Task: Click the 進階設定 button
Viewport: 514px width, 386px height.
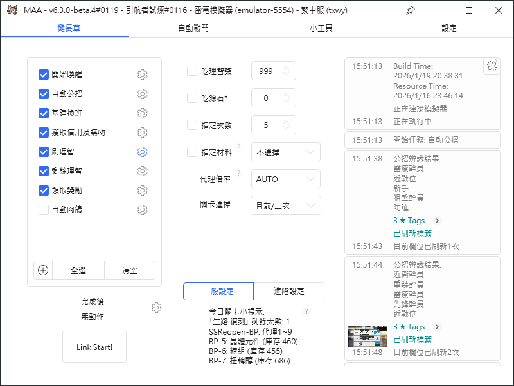Action: [x=289, y=291]
